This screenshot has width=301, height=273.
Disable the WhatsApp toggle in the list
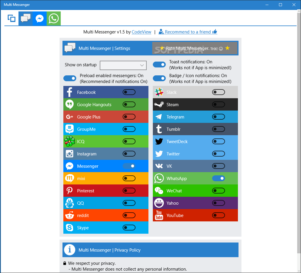pos(219,178)
